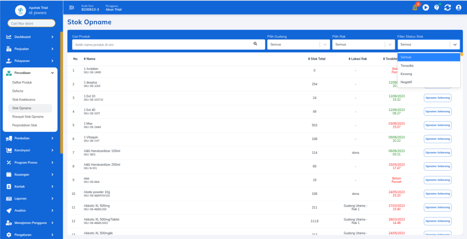Sort table by Stok Total column
The width and height of the screenshot is (467, 239).
pyautogui.click(x=317, y=59)
